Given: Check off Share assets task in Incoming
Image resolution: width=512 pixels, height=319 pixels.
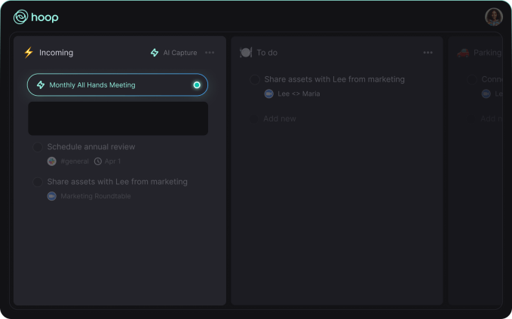Looking at the screenshot, I should [x=38, y=182].
